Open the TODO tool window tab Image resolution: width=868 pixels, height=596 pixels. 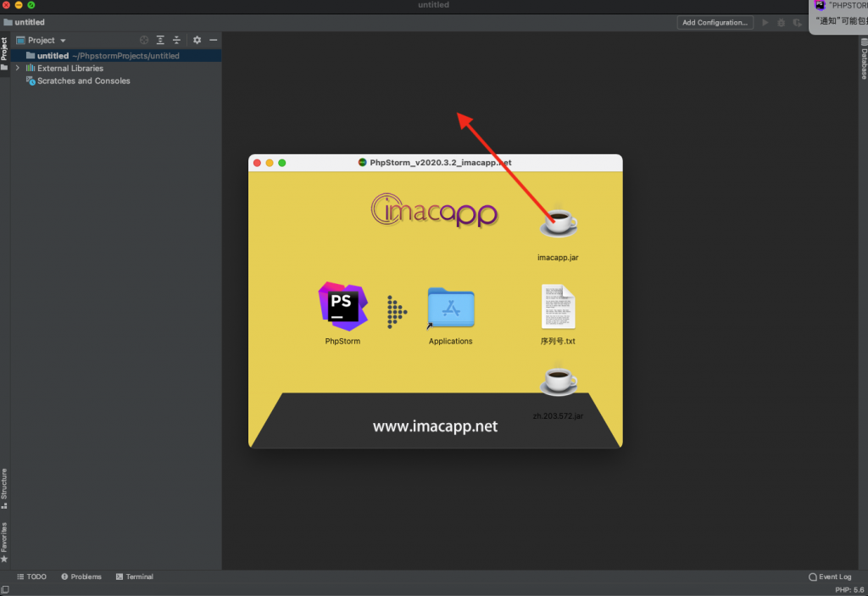pyautogui.click(x=31, y=577)
